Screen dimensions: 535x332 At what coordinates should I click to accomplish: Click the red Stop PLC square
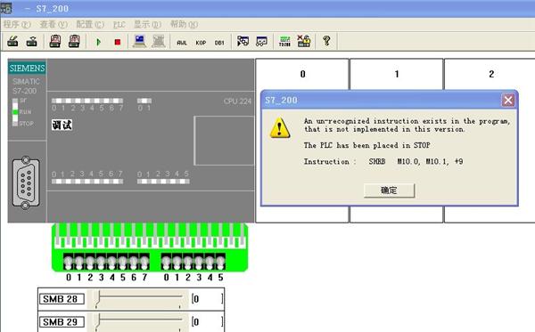coord(118,42)
